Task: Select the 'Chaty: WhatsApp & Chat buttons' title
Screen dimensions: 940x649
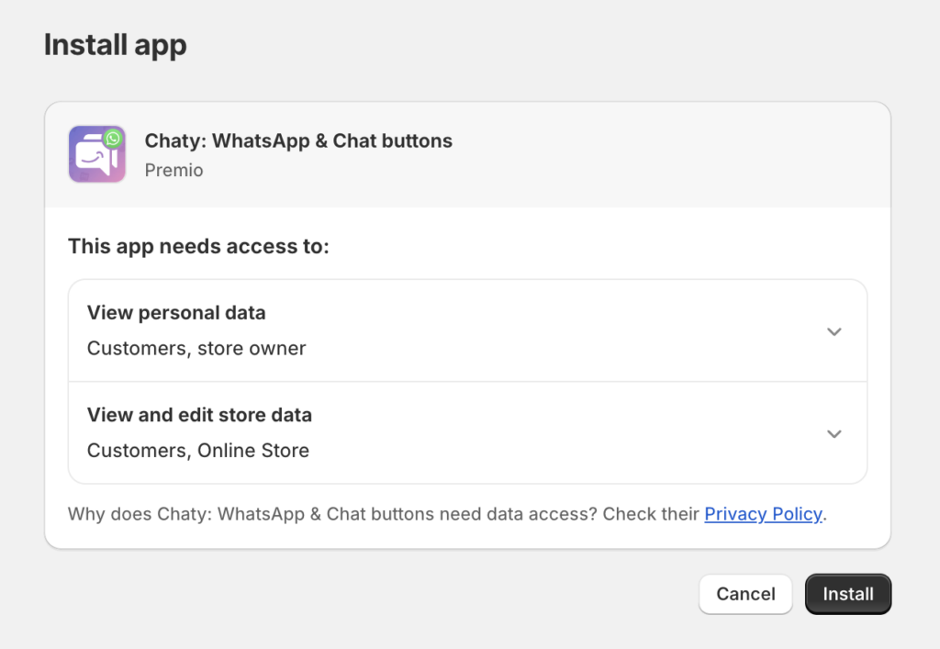Action: pyautogui.click(x=298, y=140)
